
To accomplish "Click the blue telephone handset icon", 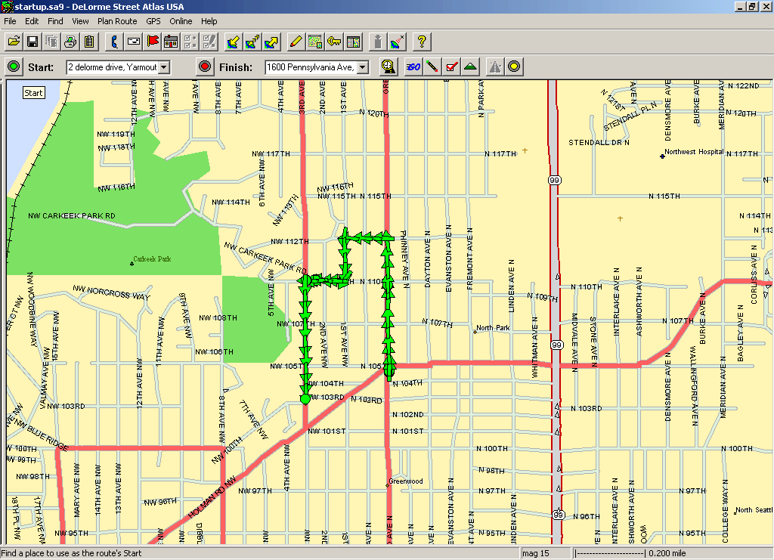I will tap(115, 42).
